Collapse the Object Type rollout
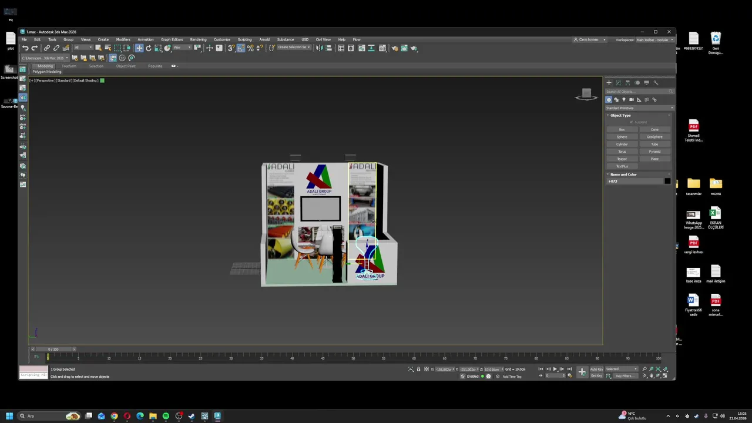Viewport: 752px width, 423px height. tap(620, 116)
